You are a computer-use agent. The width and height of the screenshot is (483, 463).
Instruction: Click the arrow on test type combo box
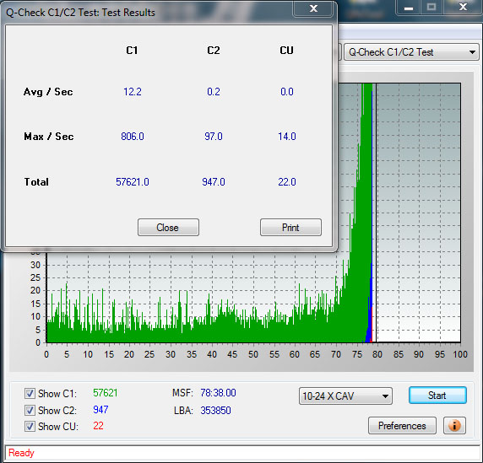point(472,52)
